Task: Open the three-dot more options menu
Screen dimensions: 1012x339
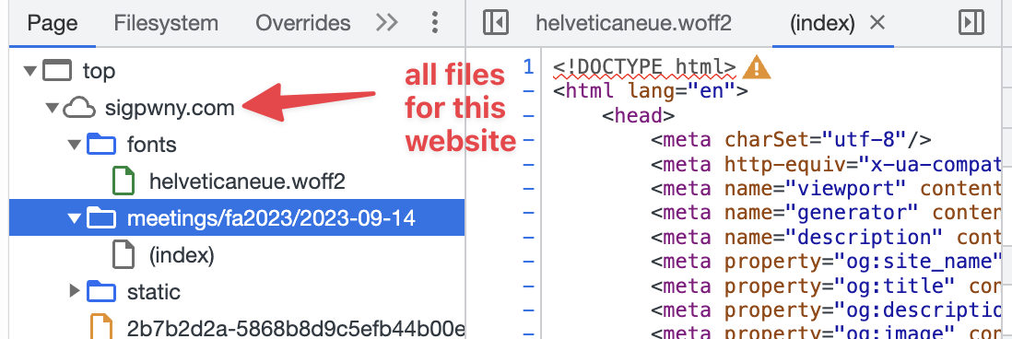Action: tap(434, 23)
